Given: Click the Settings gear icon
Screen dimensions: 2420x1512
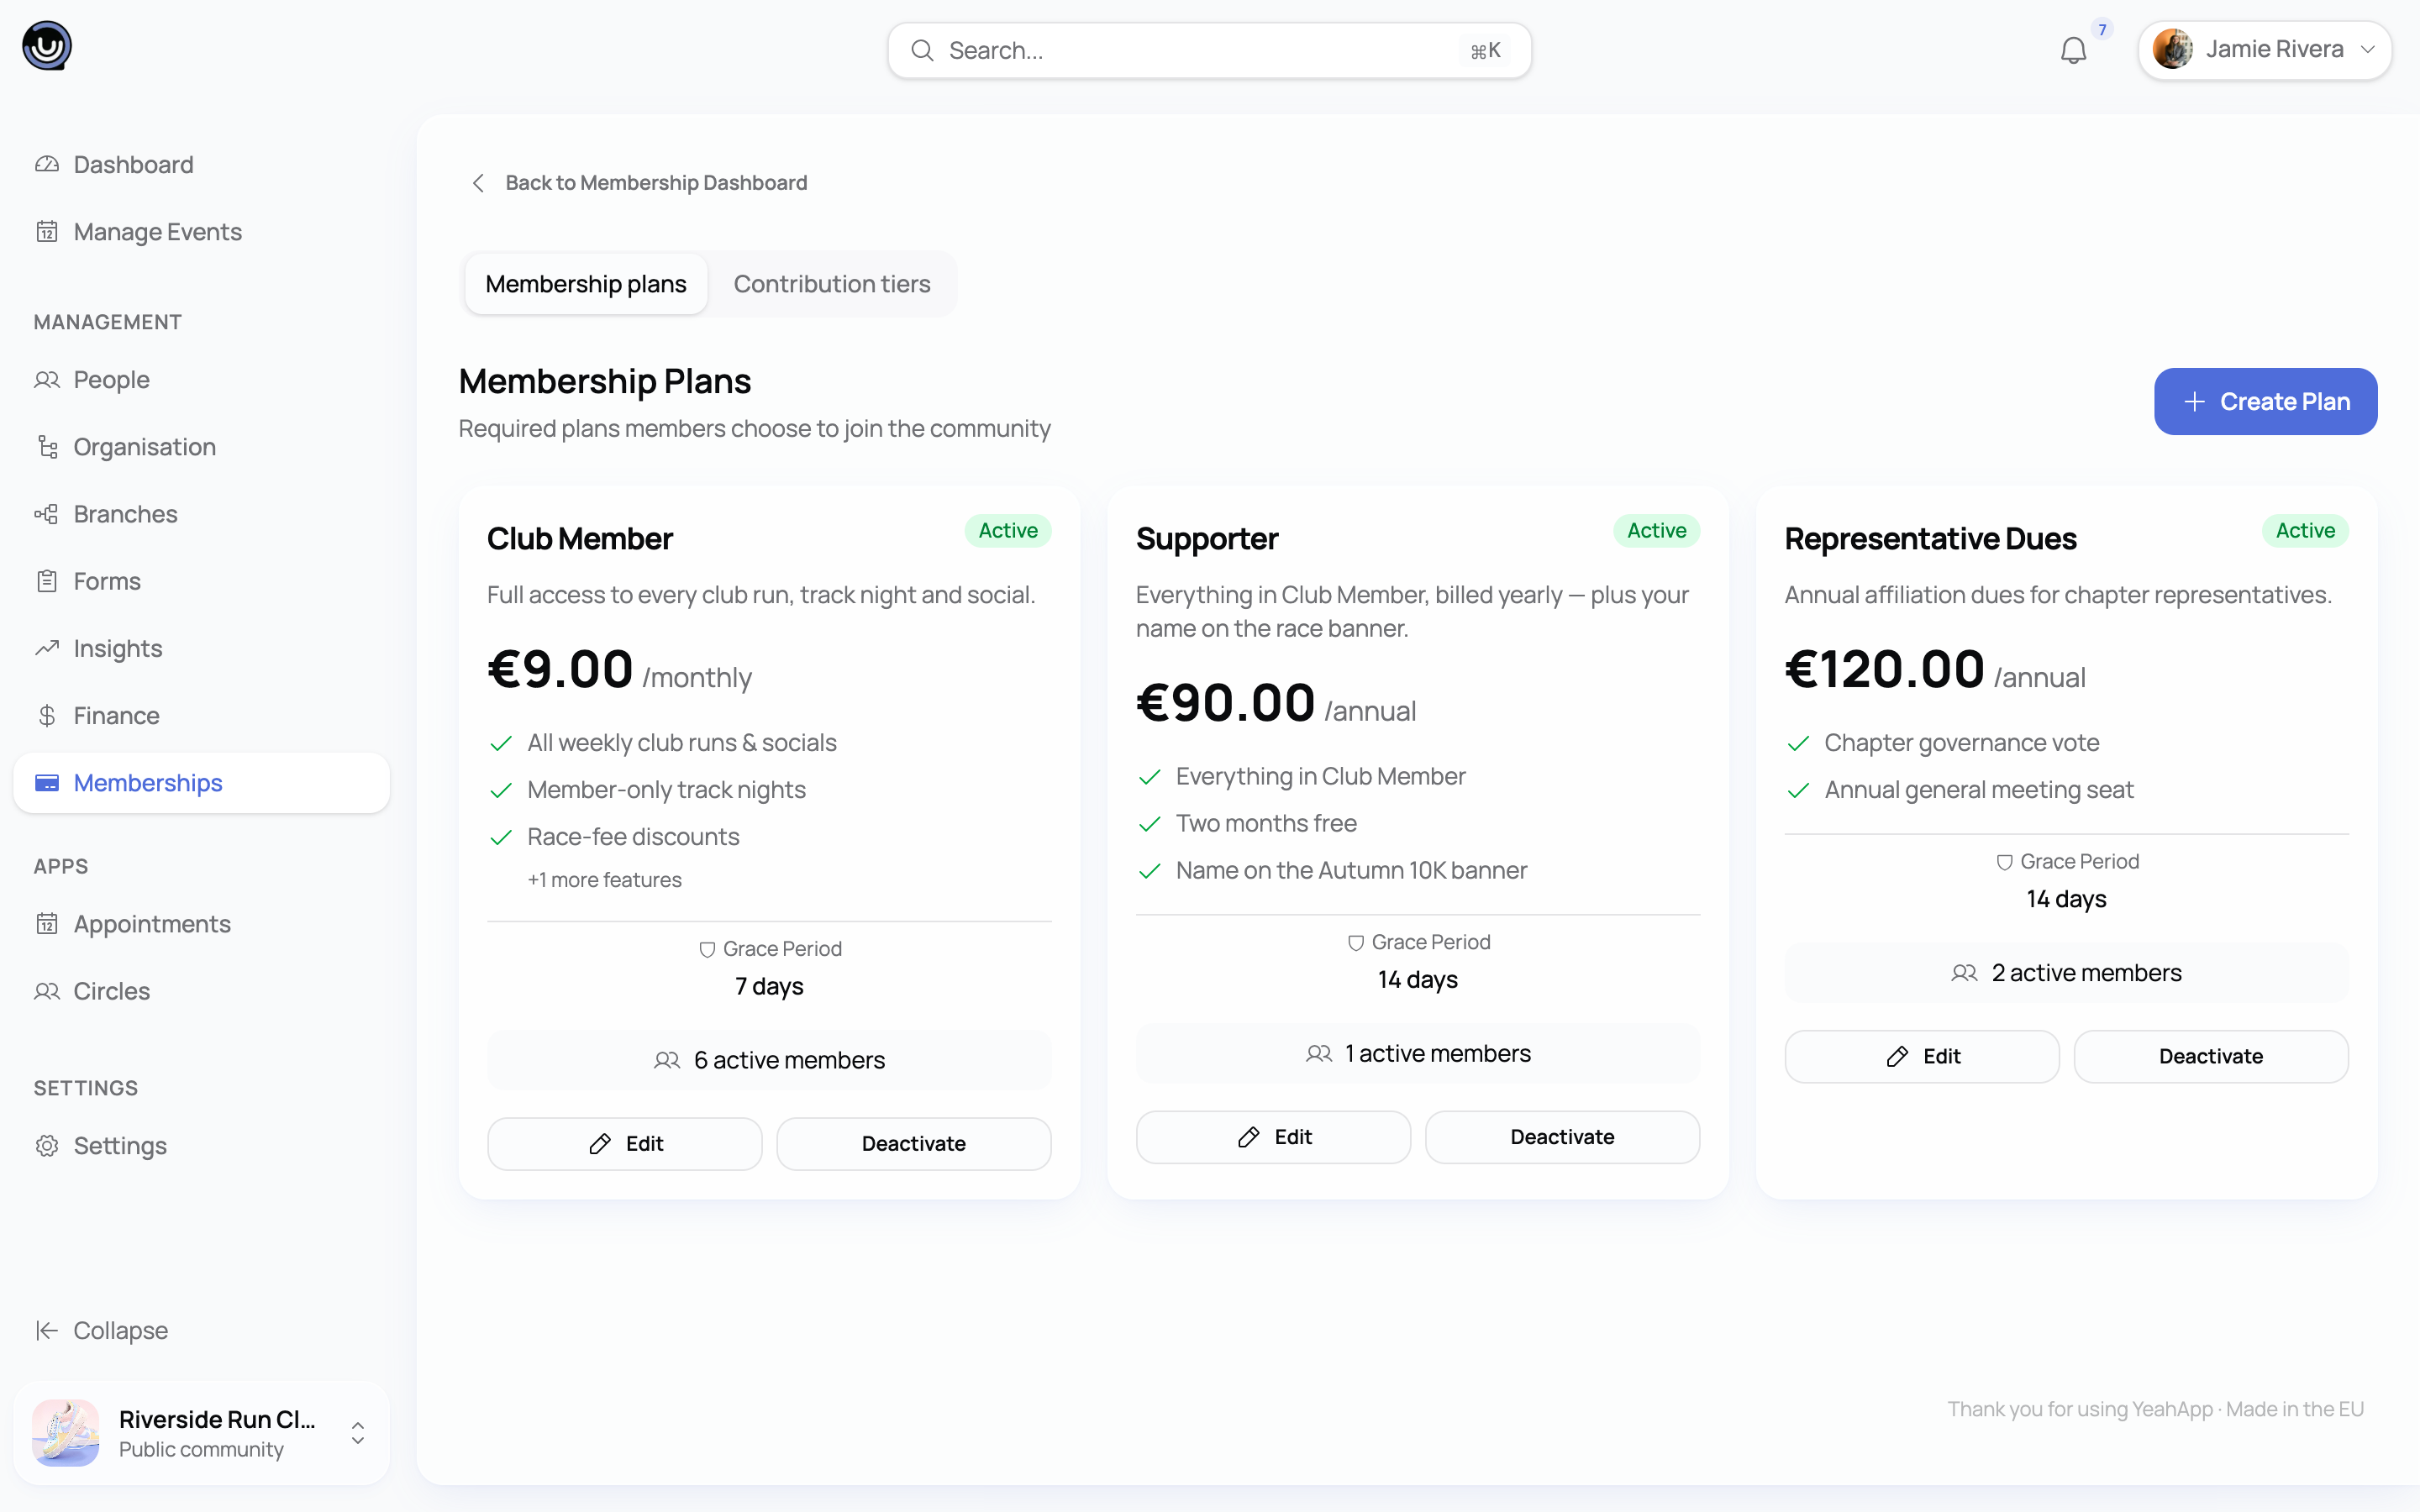Looking at the screenshot, I should [x=47, y=1145].
